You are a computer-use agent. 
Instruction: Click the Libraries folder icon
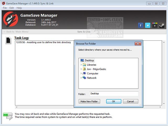pyautogui.click(x=85, y=65)
